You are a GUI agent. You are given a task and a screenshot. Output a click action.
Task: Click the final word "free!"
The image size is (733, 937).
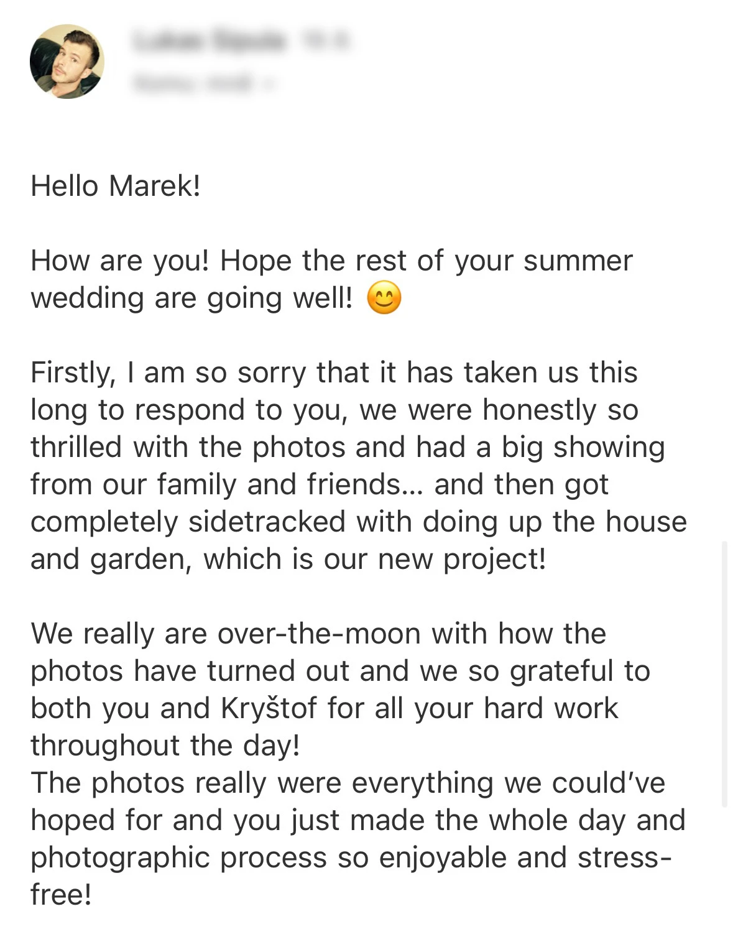pyautogui.click(x=61, y=895)
